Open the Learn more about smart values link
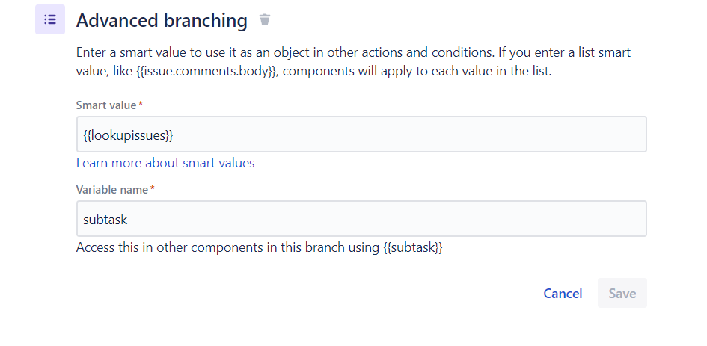Viewport: 707px width, 346px height. [x=165, y=163]
